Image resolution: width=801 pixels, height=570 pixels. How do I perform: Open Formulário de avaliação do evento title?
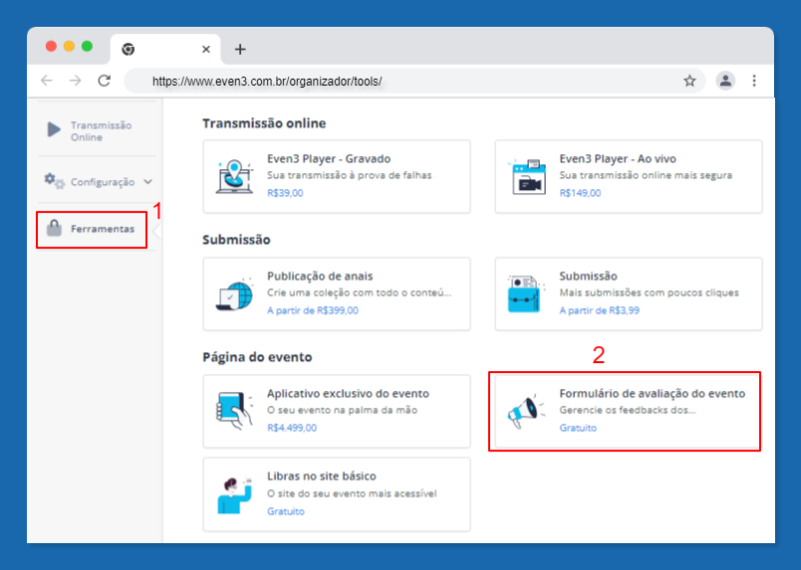652,394
